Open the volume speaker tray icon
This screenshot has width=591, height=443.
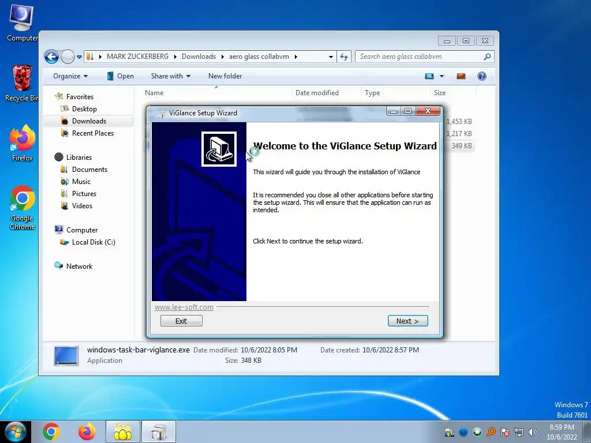tap(532, 432)
